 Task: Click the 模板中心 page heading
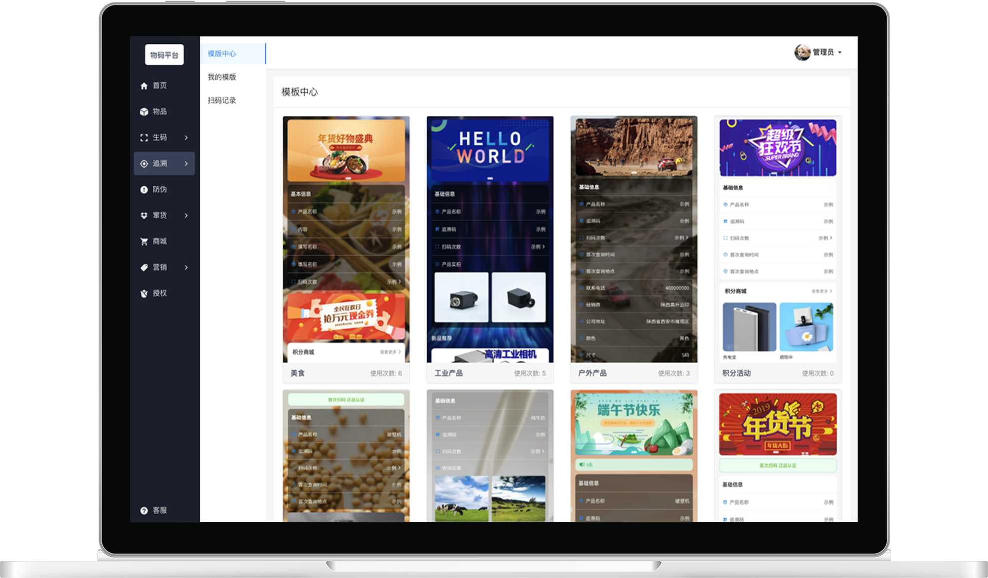pos(300,92)
